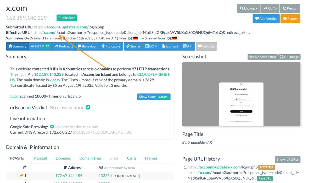Viewport: 314px width, 183px height.
Task: Select the Certs tab
Action: click(132, 158)
